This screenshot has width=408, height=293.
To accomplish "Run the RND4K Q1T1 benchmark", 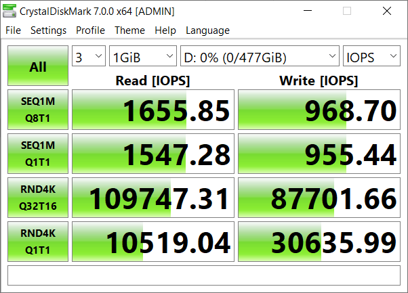I will 38,242.
